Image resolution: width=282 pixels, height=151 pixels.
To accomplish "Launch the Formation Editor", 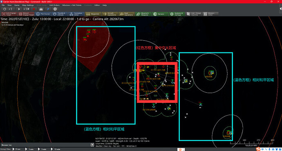I will tap(76, 14).
